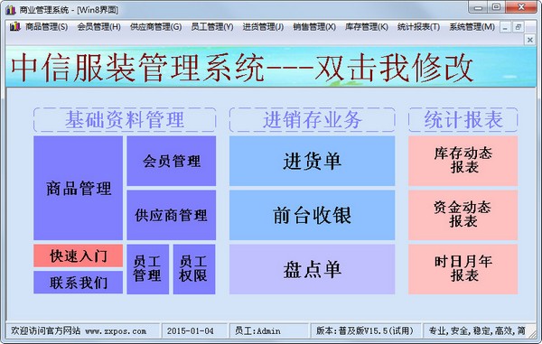This screenshot has height=344, width=542.
Task: Open the 员工权限 tile
Action: (194, 269)
